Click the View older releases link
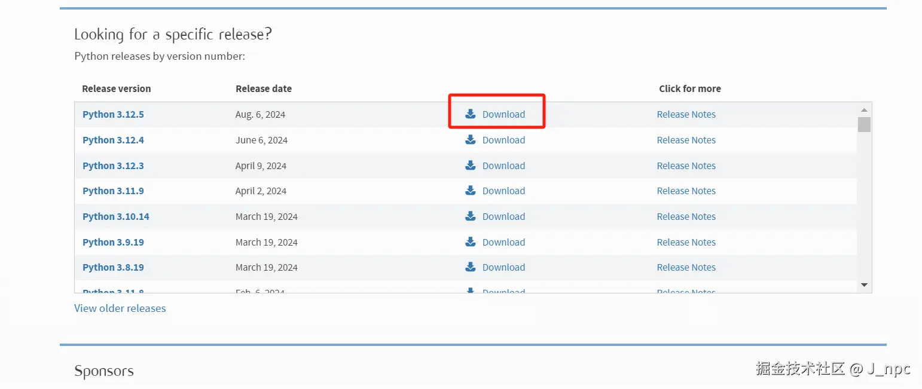Screen dimensions: 922x389 point(120,308)
